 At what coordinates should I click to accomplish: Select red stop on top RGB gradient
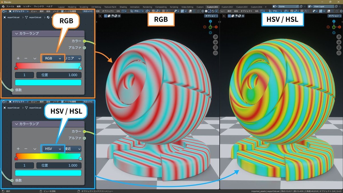point(16,68)
